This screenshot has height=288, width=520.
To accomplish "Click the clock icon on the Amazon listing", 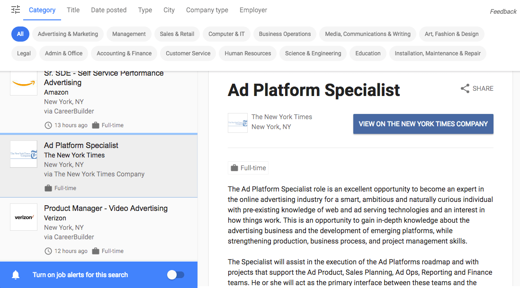I will (x=48, y=125).
